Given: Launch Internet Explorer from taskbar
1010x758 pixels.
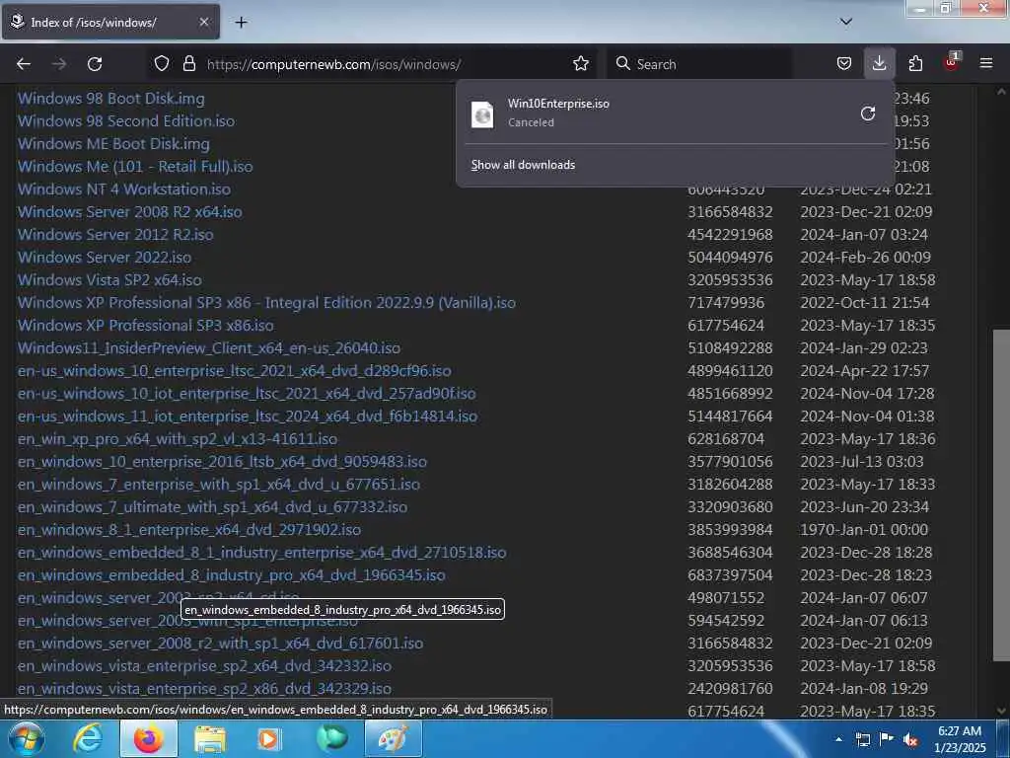Looking at the screenshot, I should (88, 739).
